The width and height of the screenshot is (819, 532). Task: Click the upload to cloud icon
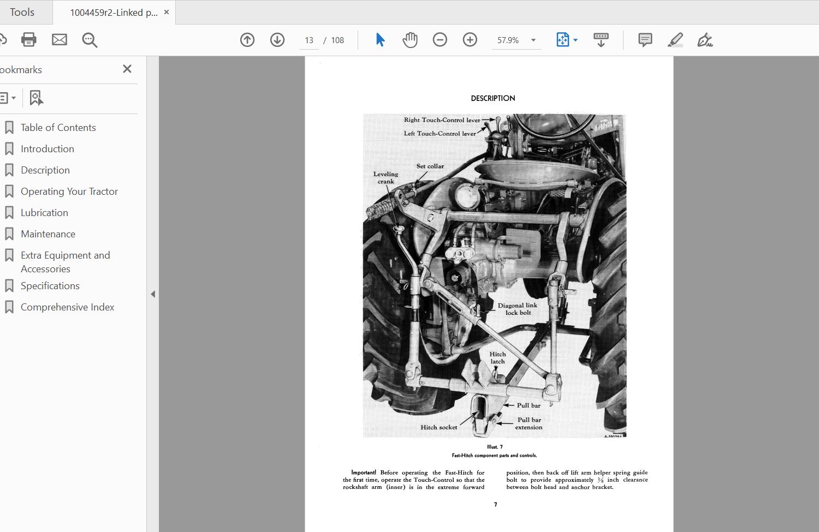[x=3, y=40]
